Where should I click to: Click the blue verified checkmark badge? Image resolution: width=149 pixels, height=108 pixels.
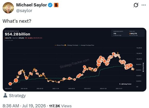pos(50,5)
